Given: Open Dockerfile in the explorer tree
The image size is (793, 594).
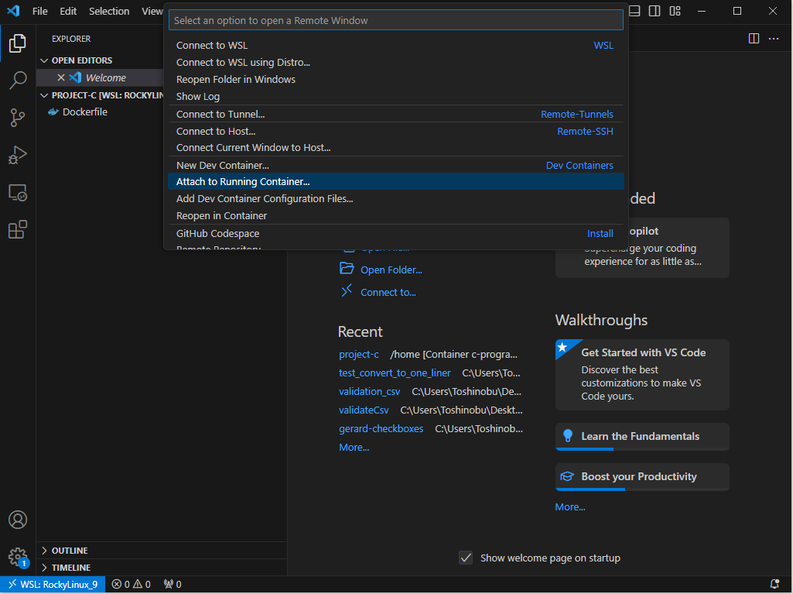Looking at the screenshot, I should coord(84,112).
